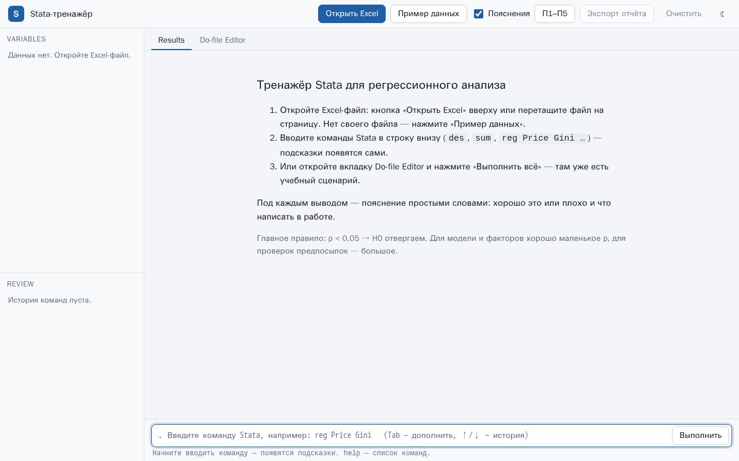739x461 pixels.
Task: Run the command with Выполнить button
Action: 700,436
